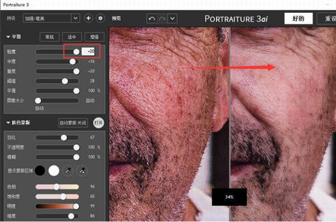Toggle 自动蒙版 关闭 auto mask button

click(x=73, y=123)
